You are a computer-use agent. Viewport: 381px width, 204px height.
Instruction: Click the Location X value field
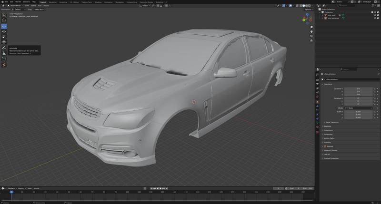[x=358, y=88]
